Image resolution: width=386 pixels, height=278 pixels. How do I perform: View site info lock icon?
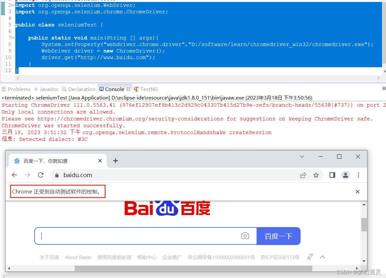click(57, 175)
